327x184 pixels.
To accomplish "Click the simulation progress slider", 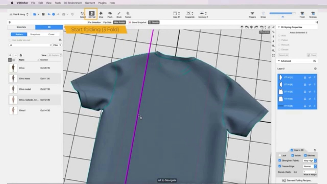I will point(283,13).
